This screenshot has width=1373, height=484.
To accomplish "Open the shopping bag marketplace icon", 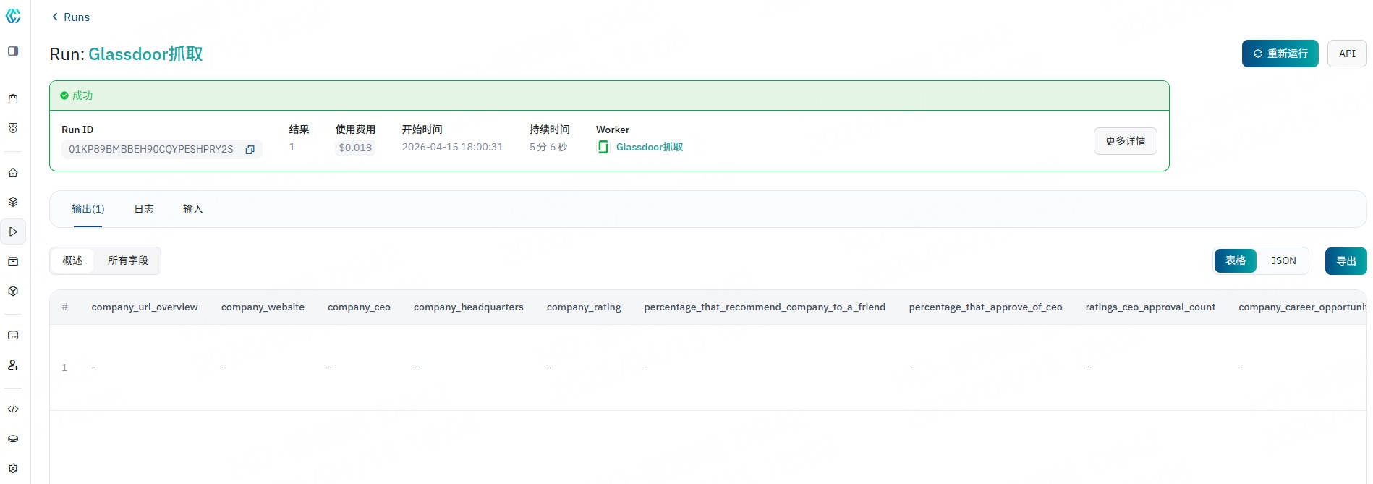I will [x=13, y=99].
